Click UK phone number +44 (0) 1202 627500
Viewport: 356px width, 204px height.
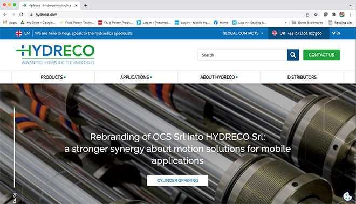tap(305, 33)
